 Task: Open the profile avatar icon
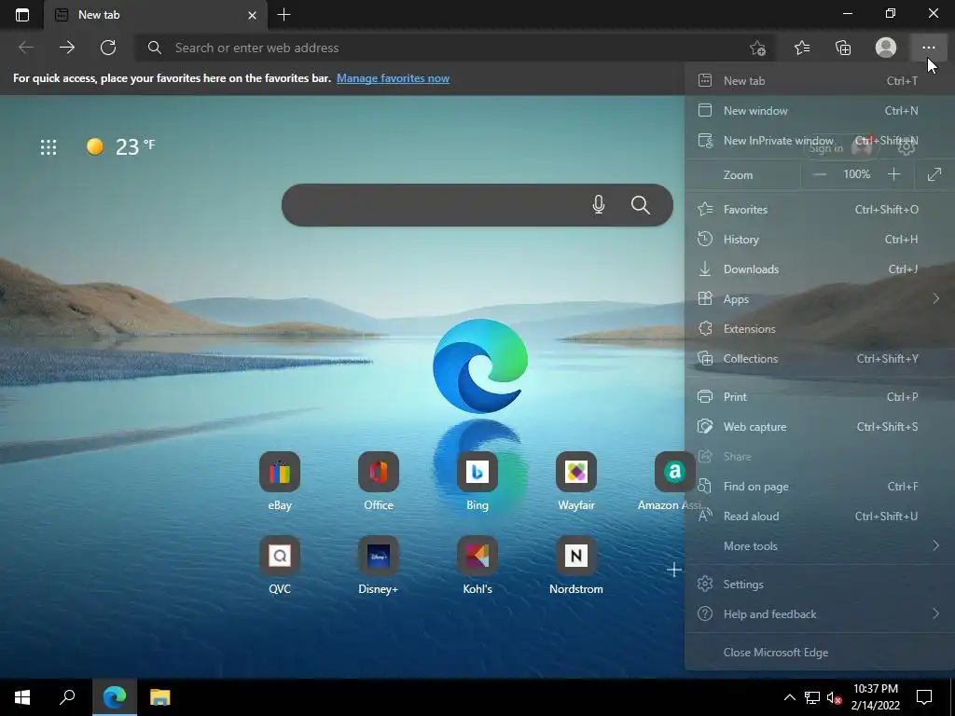pyautogui.click(x=886, y=48)
